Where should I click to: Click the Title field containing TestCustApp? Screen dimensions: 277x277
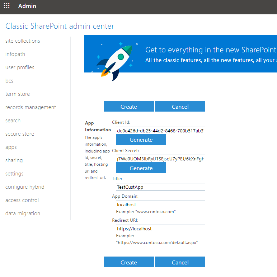pyautogui.click(x=161, y=187)
